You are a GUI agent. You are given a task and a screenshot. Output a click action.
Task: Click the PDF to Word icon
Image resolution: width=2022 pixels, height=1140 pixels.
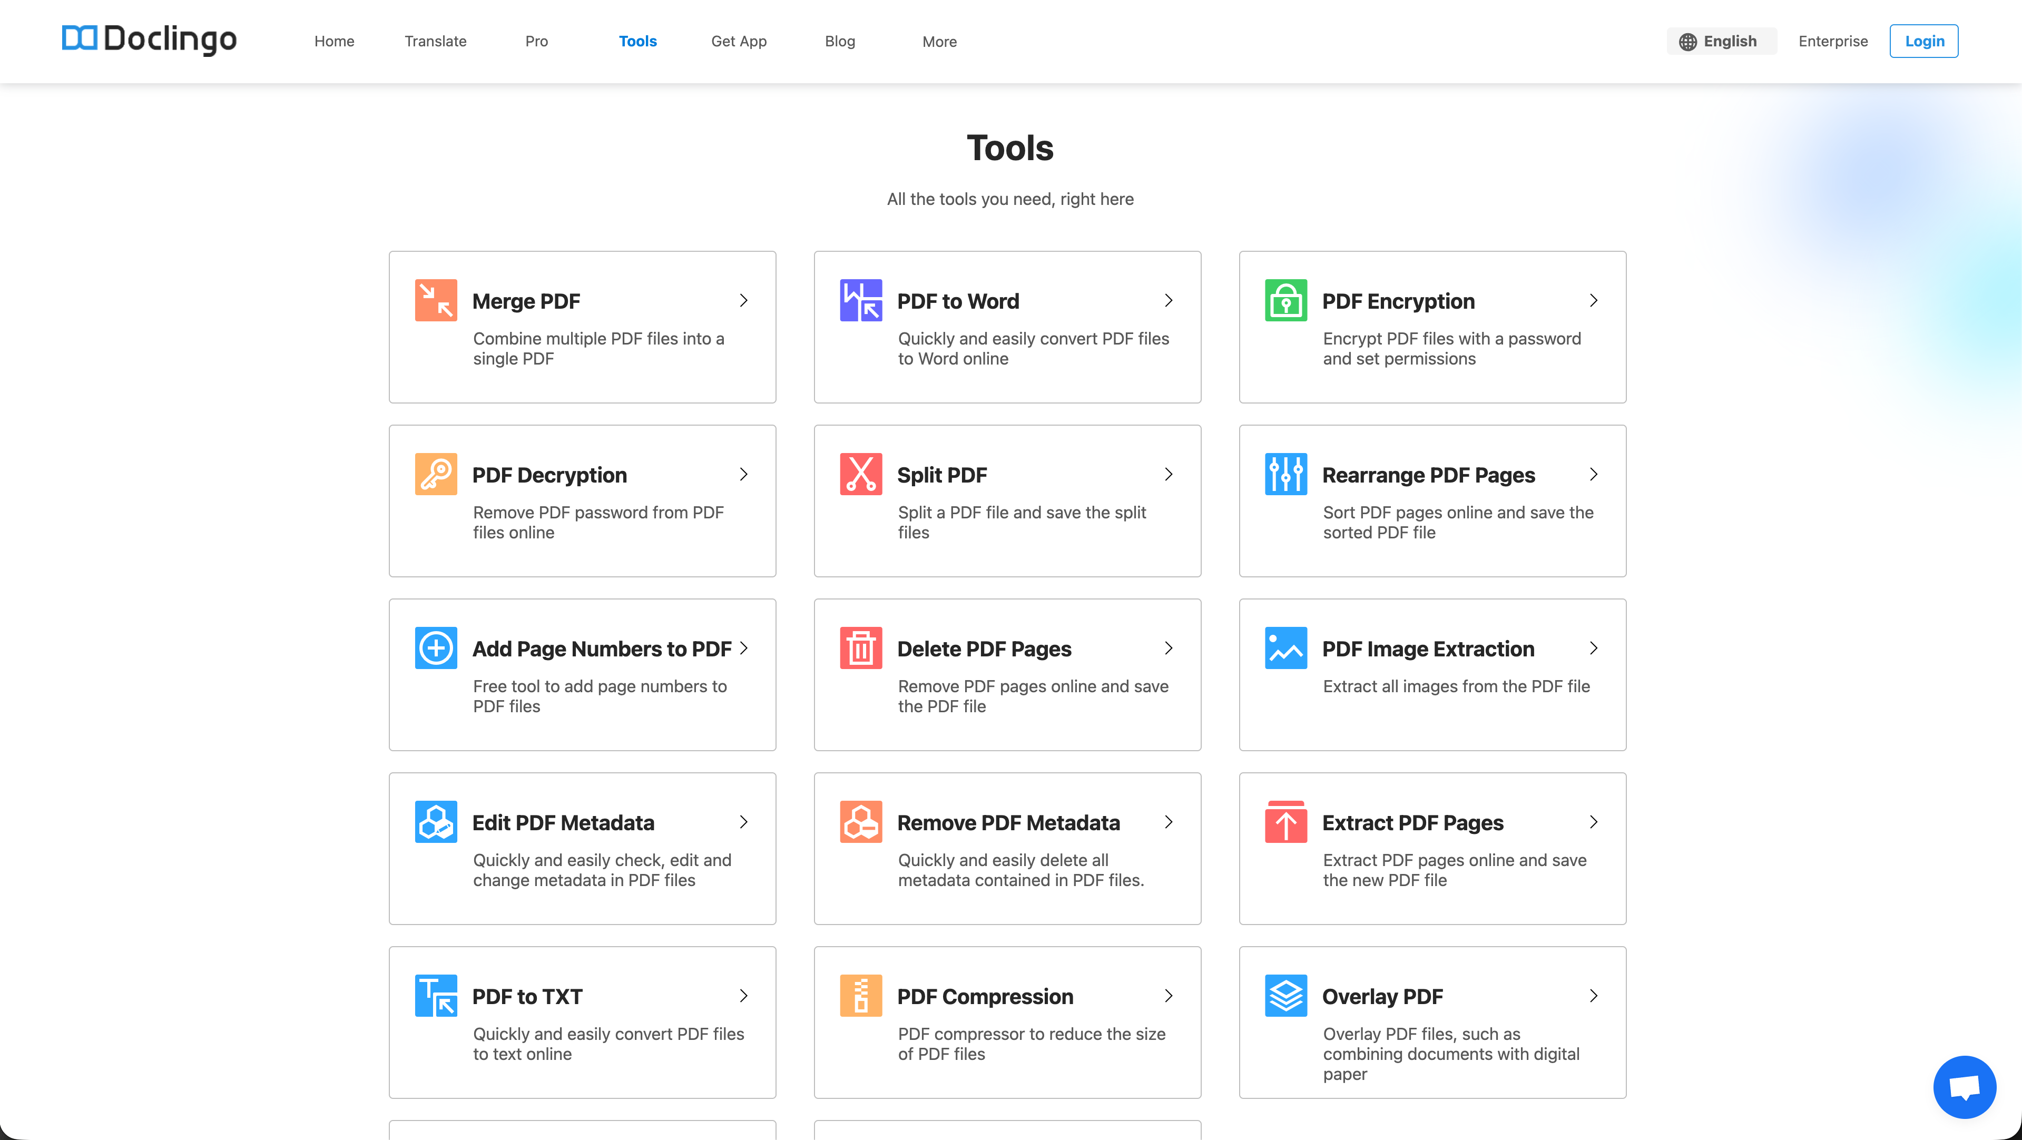pyautogui.click(x=860, y=300)
